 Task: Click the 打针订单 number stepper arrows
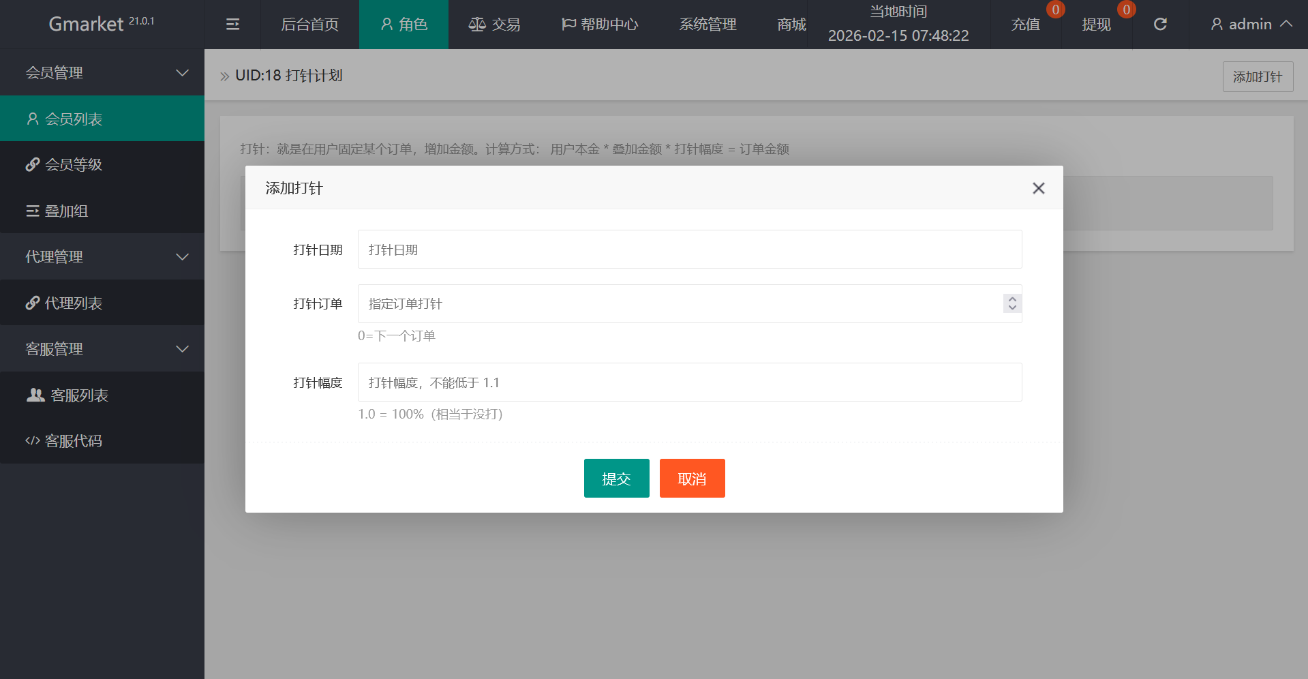point(1012,303)
